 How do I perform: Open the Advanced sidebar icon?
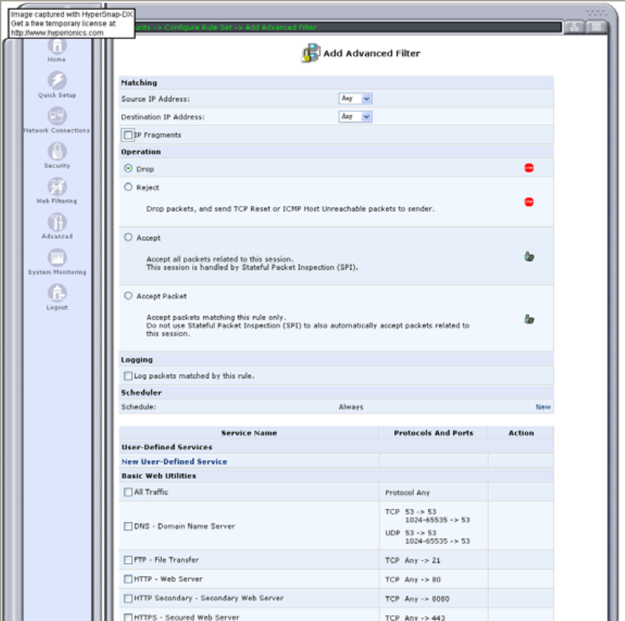(x=57, y=222)
